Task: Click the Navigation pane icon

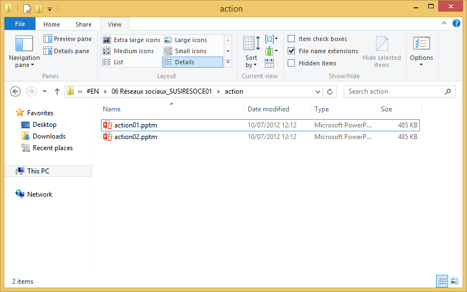Action: [x=24, y=44]
